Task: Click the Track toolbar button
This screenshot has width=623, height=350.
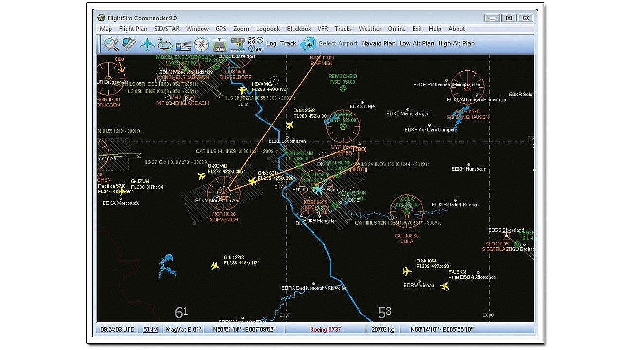Action: 288,44
